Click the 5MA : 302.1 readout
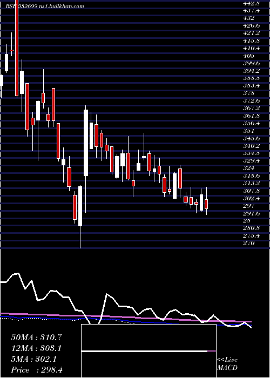The height and width of the screenshot is (378, 270). 33,359
